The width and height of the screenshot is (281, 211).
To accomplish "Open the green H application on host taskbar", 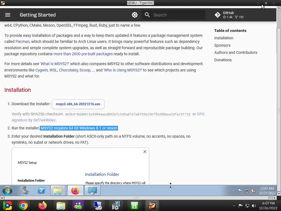I will coord(134,206).
